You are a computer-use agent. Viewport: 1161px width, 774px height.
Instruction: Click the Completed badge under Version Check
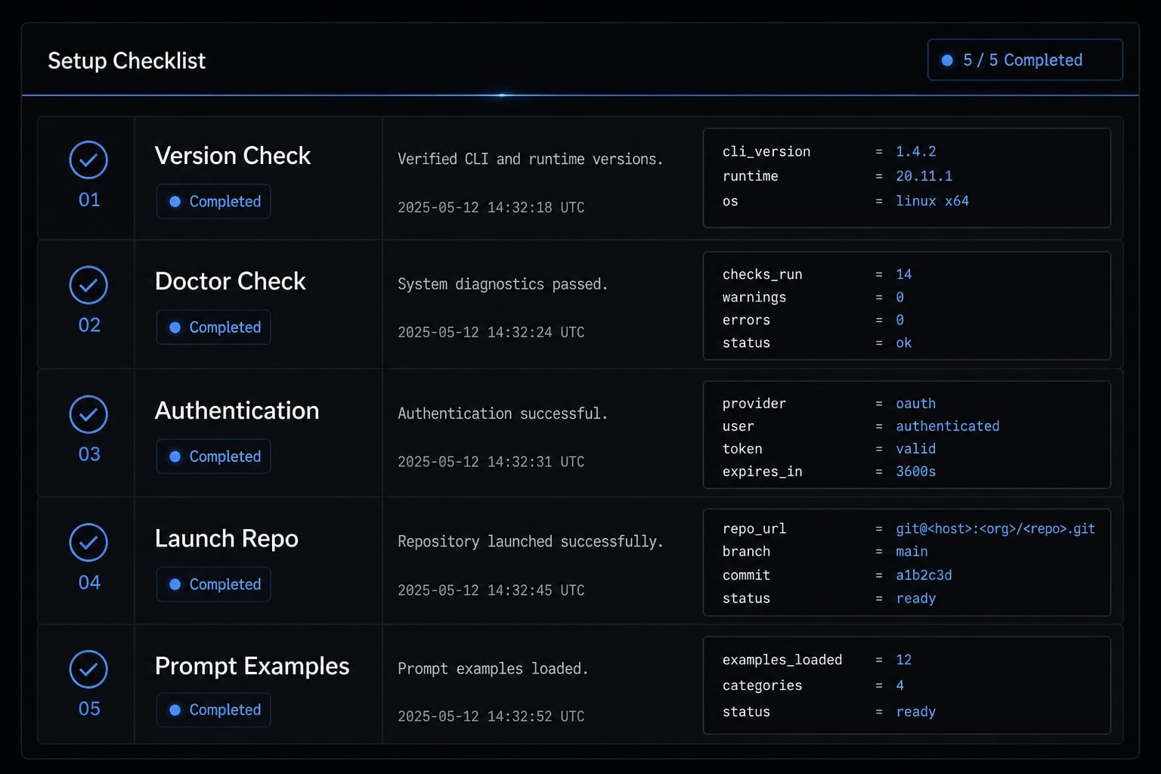pos(213,202)
